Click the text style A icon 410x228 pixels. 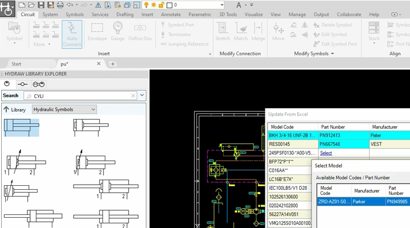pos(239,5)
